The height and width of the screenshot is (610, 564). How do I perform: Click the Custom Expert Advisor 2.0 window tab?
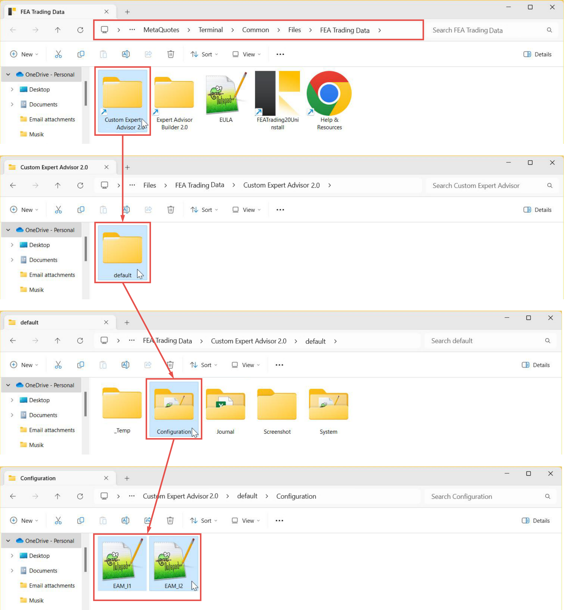[60, 167]
